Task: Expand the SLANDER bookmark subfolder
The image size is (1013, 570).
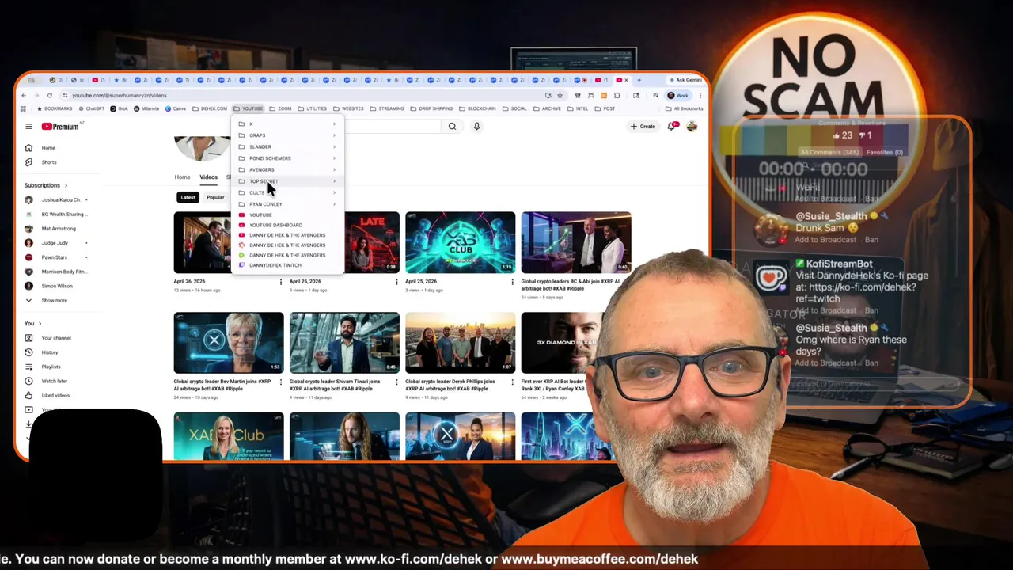Action: pyautogui.click(x=288, y=146)
